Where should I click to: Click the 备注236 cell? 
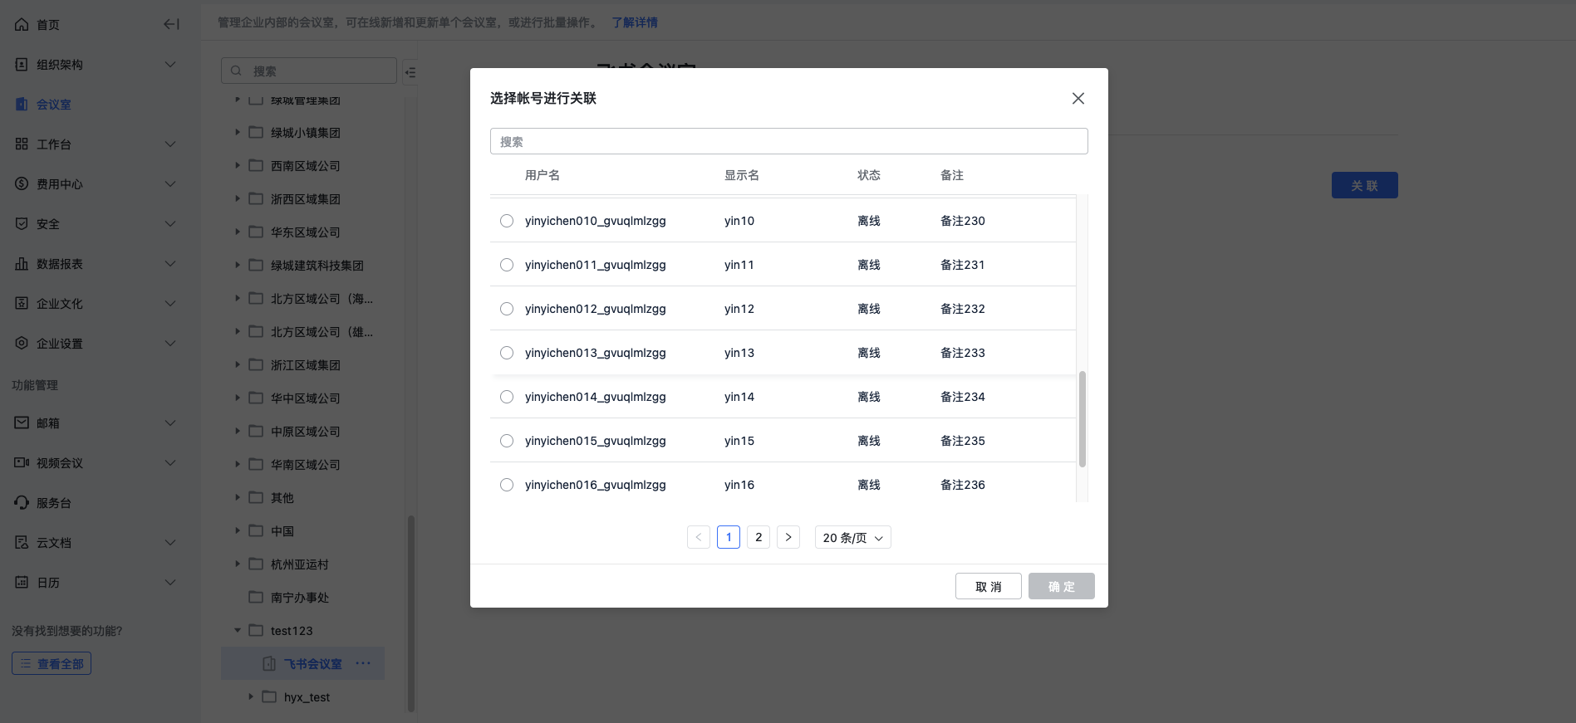point(963,485)
